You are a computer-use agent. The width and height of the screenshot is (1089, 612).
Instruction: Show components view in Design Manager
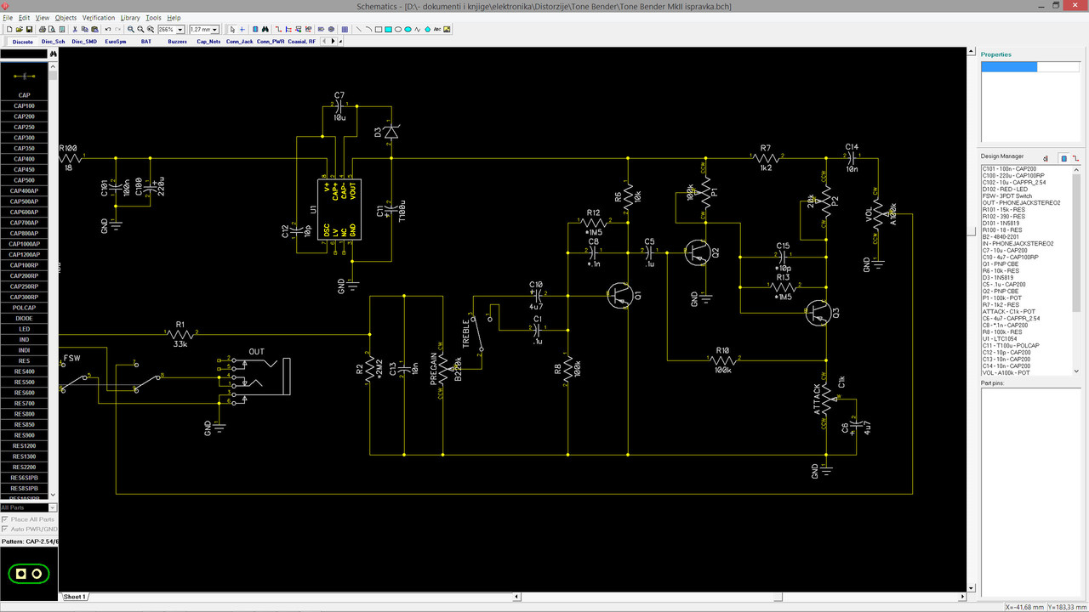[x=1063, y=158]
